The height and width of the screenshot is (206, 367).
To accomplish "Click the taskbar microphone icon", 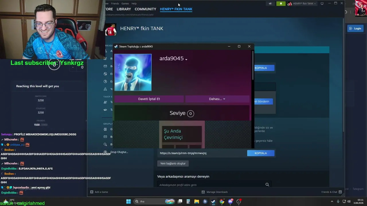I will 338,201.
